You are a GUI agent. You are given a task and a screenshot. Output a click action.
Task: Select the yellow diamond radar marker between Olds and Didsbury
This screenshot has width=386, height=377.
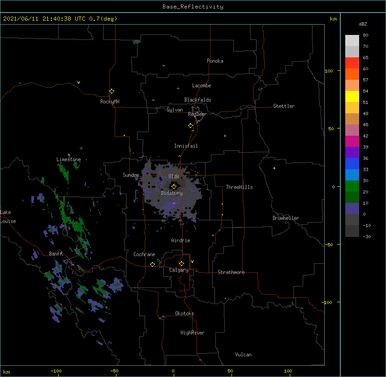174,187
